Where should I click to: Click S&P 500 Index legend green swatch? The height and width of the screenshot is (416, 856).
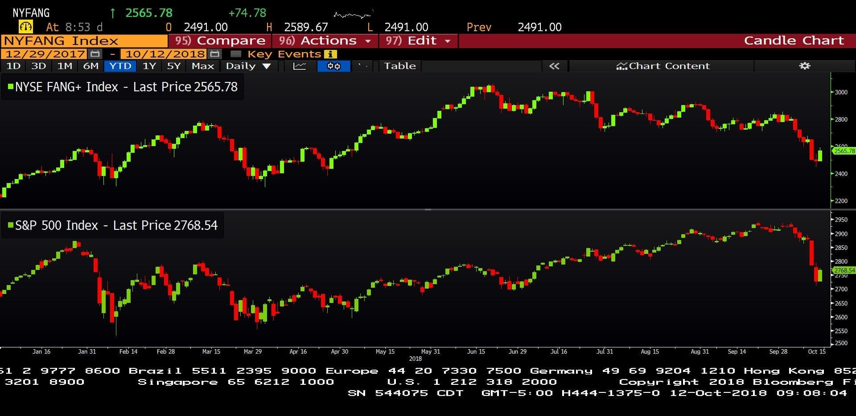coord(10,224)
